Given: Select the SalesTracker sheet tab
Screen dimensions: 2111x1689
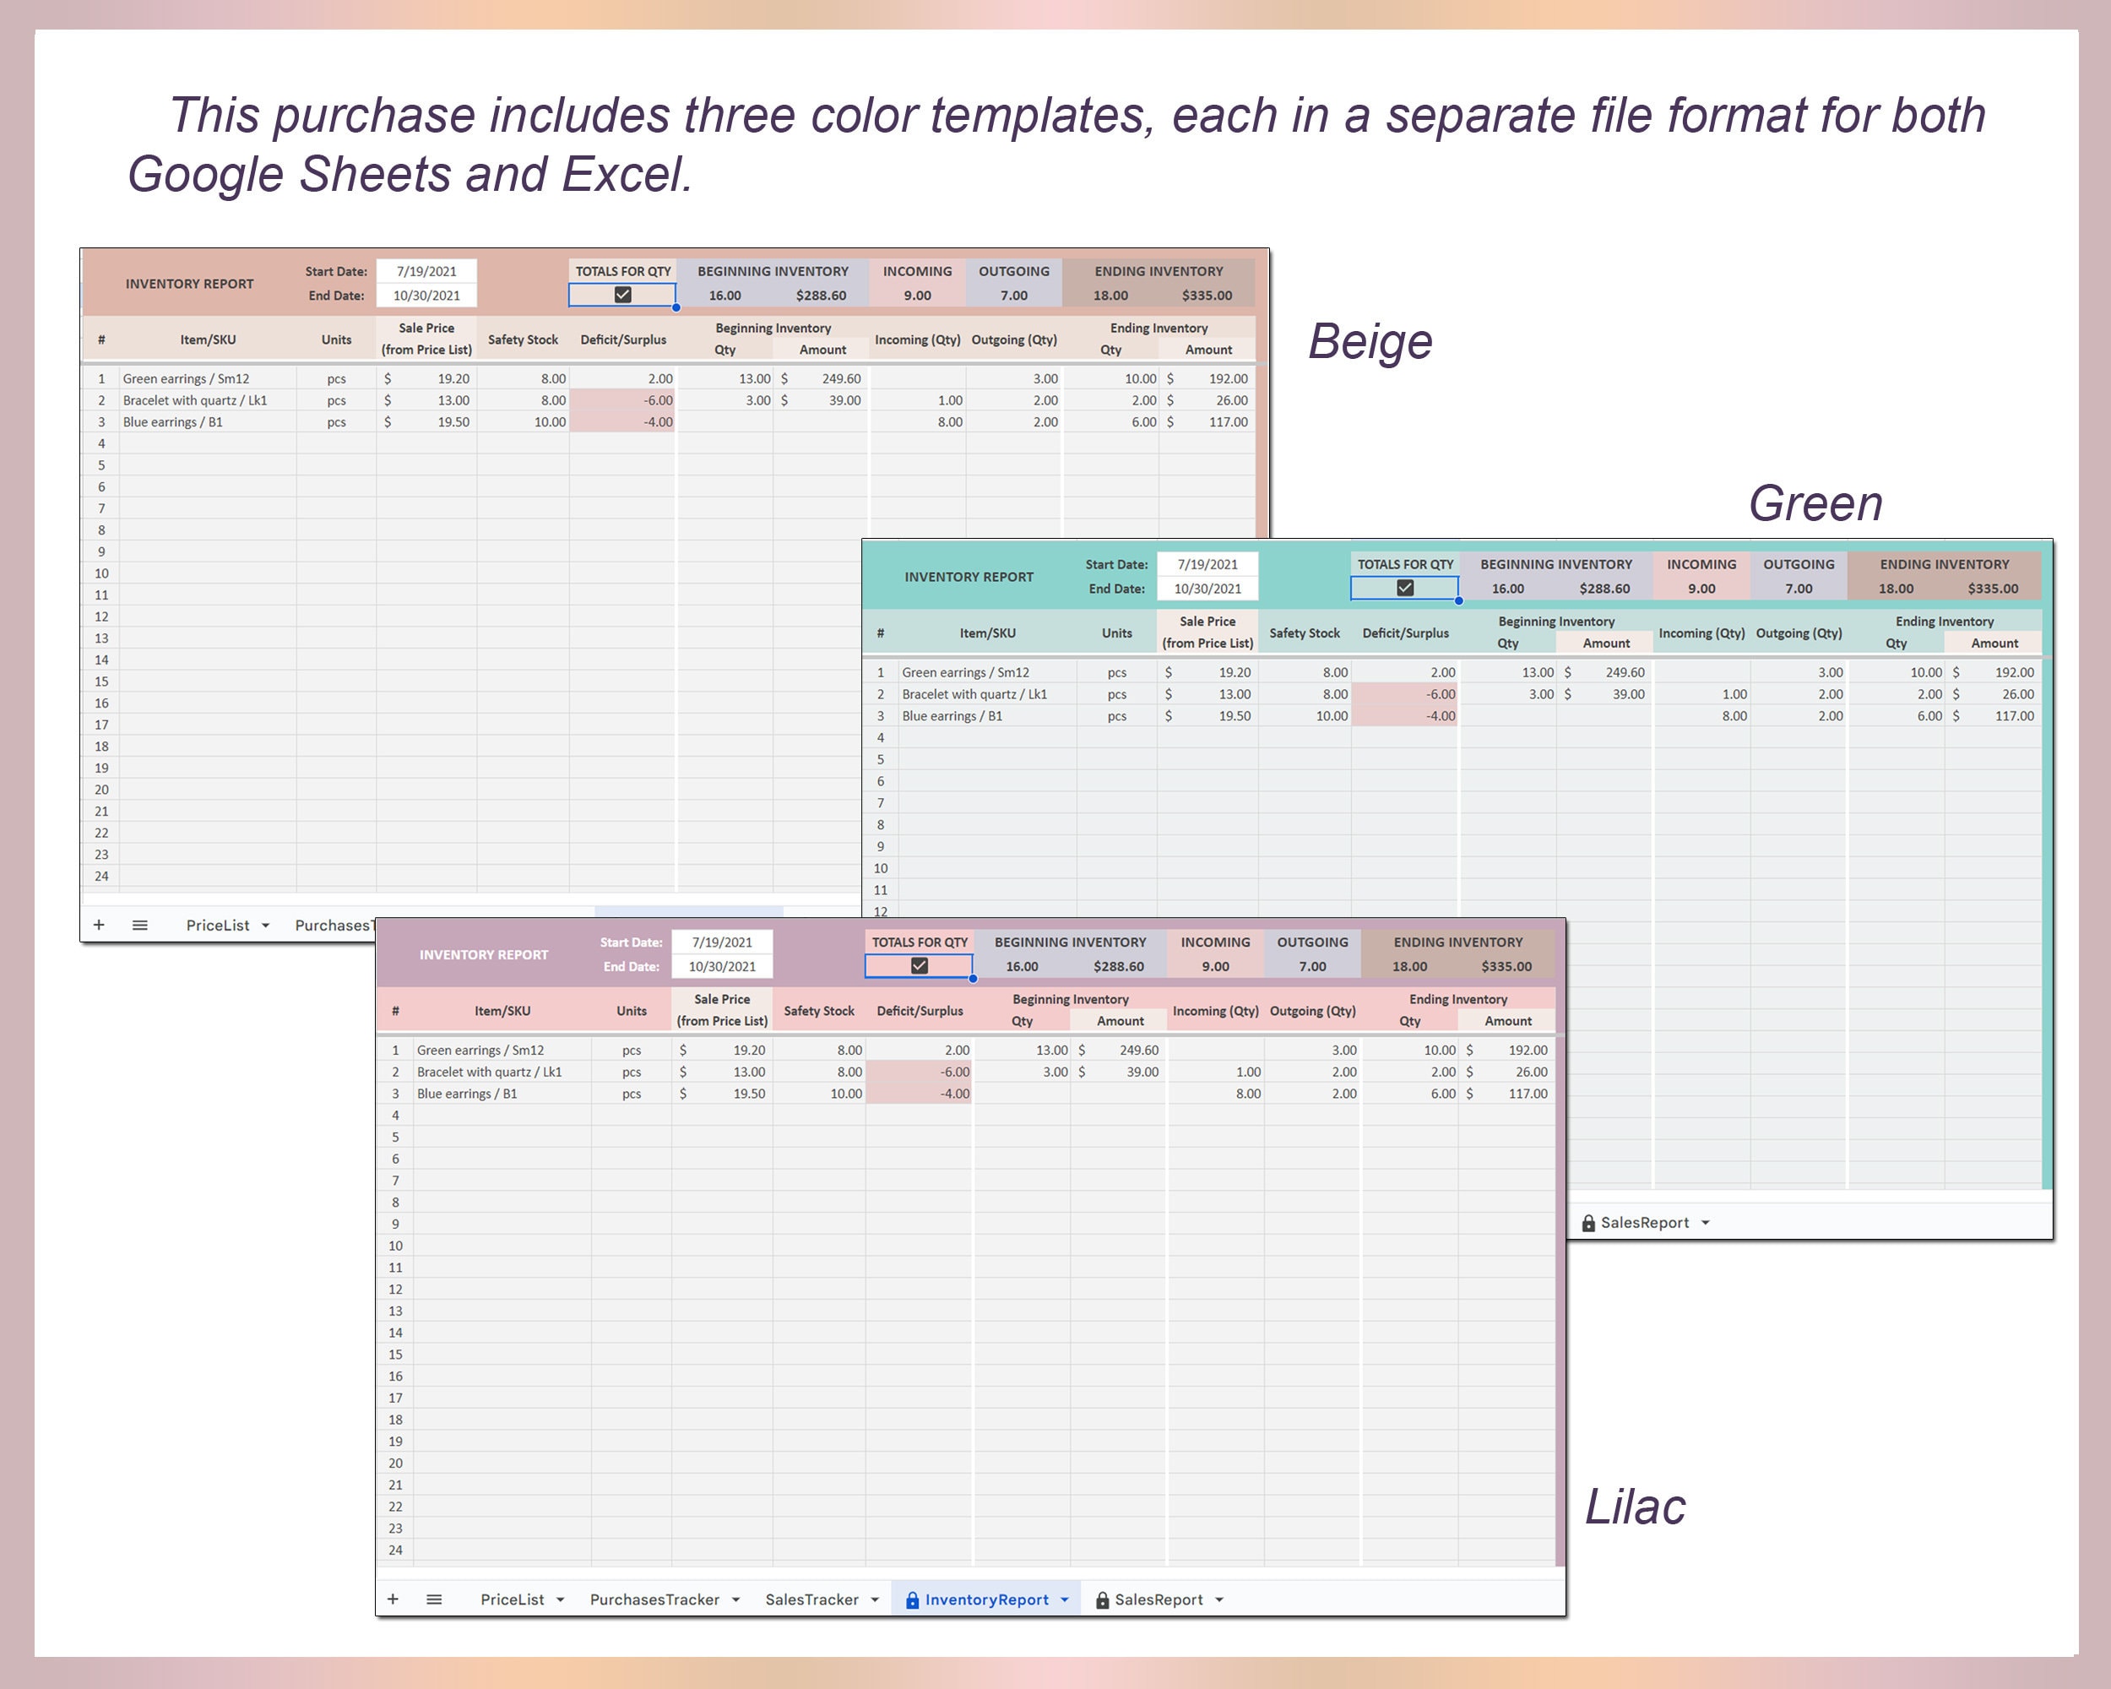Looking at the screenshot, I should (814, 1599).
